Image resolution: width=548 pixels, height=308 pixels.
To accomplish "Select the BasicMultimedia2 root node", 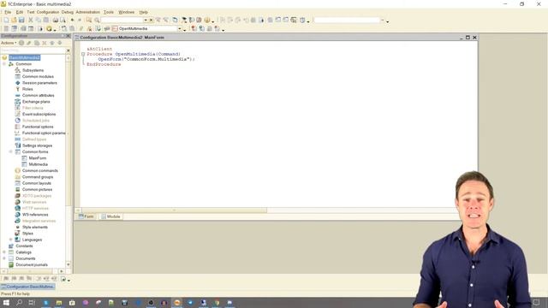I will click(25, 57).
